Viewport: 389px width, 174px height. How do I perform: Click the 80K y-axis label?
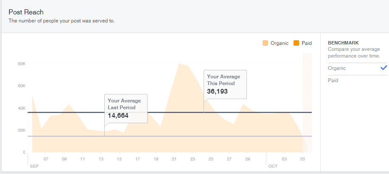pos(22,64)
